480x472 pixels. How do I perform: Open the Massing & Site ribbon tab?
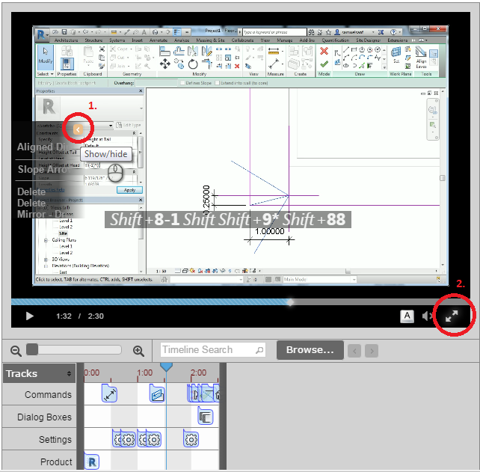210,40
